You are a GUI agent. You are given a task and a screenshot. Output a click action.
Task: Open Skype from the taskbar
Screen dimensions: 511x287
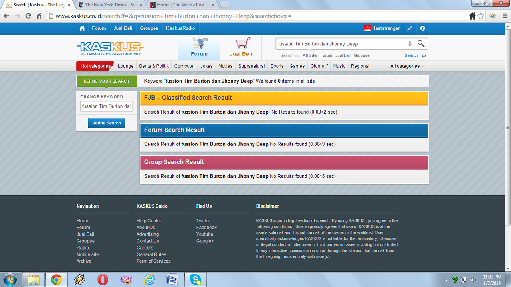pyautogui.click(x=196, y=280)
